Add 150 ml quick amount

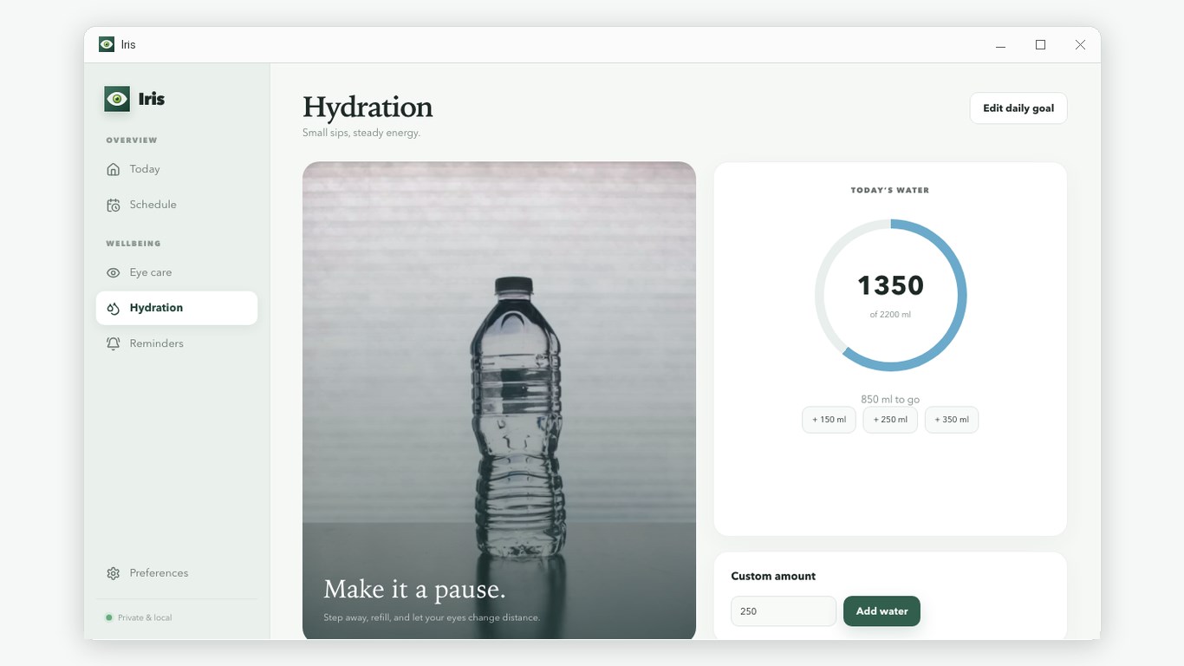[x=829, y=420]
